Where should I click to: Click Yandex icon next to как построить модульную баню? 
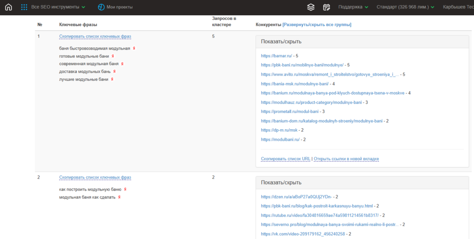click(125, 189)
